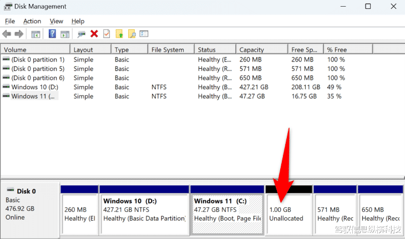The height and width of the screenshot is (239, 405).
Task: Select (Disk 0 partition 5) in volume list
Action: click(x=38, y=69)
